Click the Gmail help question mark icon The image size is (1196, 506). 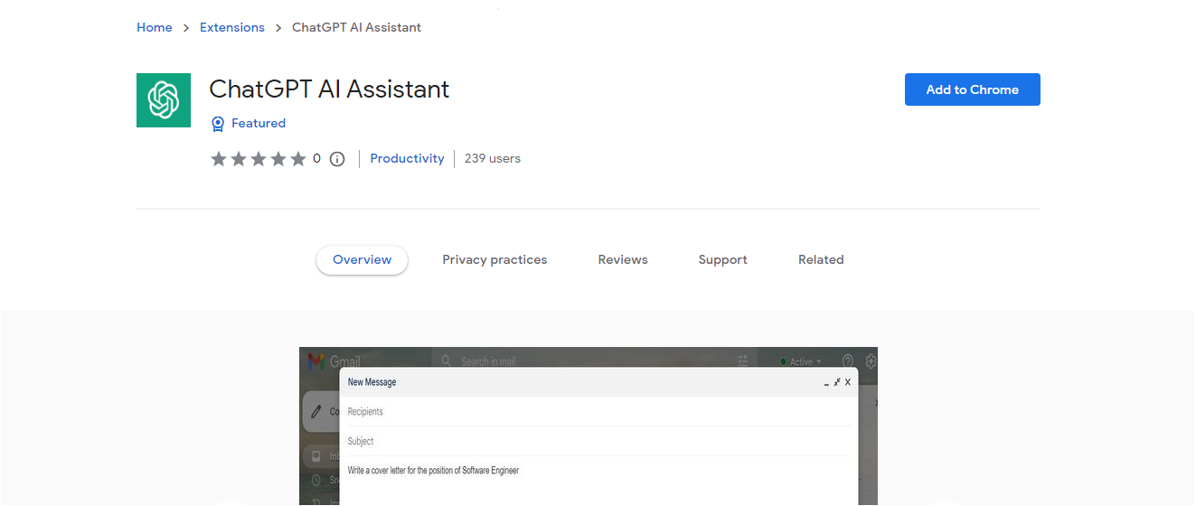point(847,361)
